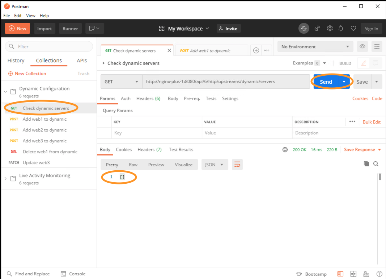The width and height of the screenshot is (386, 279).
Task: Collapse the Dynamic Configuration collection
Action: [5, 92]
